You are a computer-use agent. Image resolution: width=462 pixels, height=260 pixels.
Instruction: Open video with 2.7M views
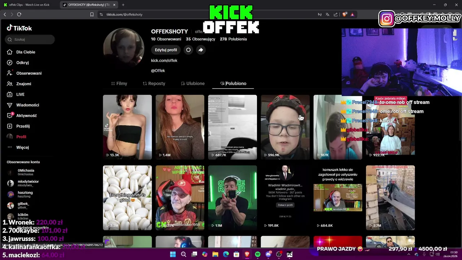(391, 198)
